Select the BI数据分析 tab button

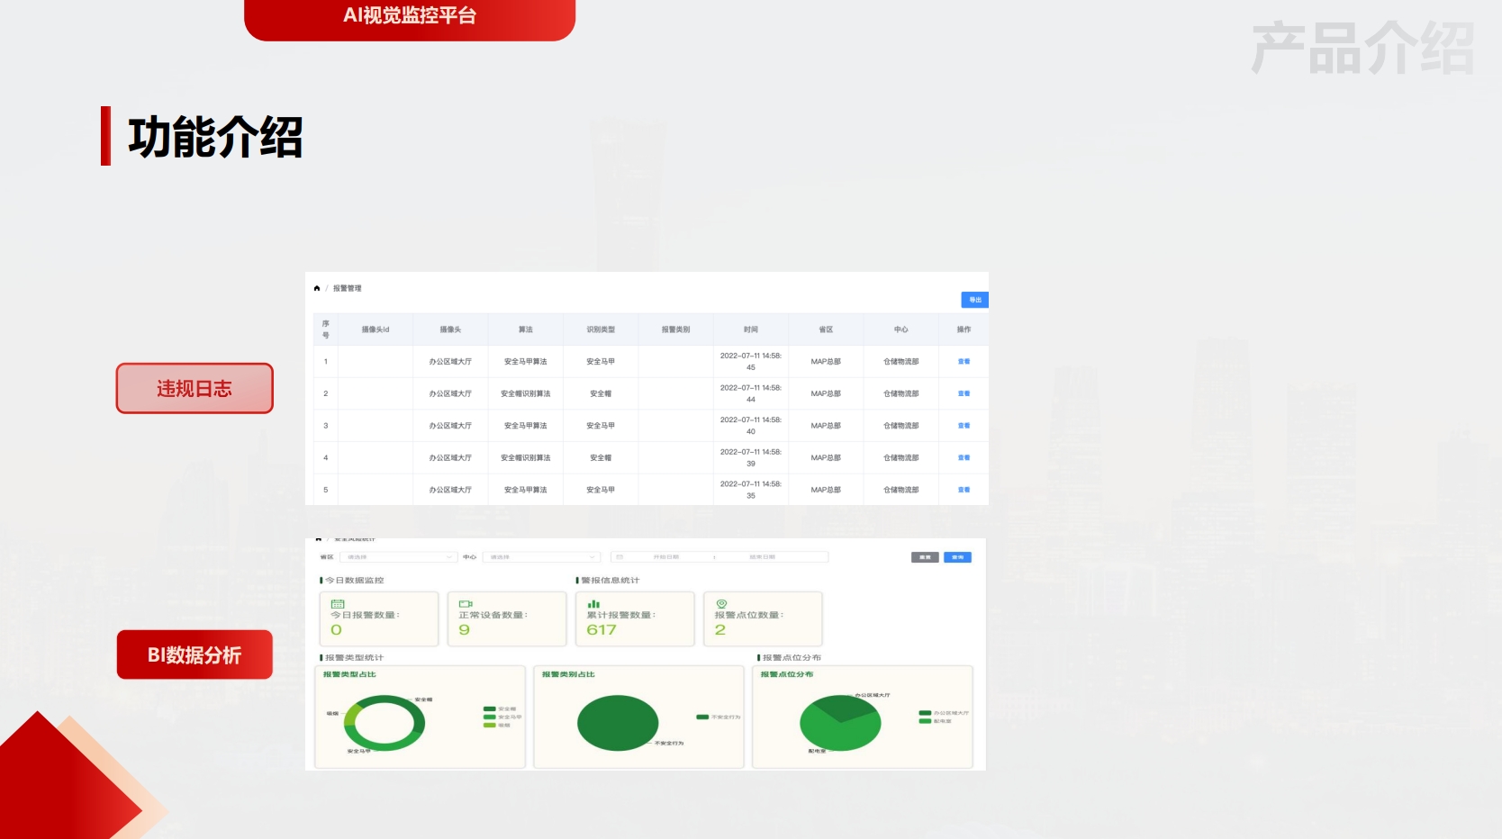tap(195, 655)
